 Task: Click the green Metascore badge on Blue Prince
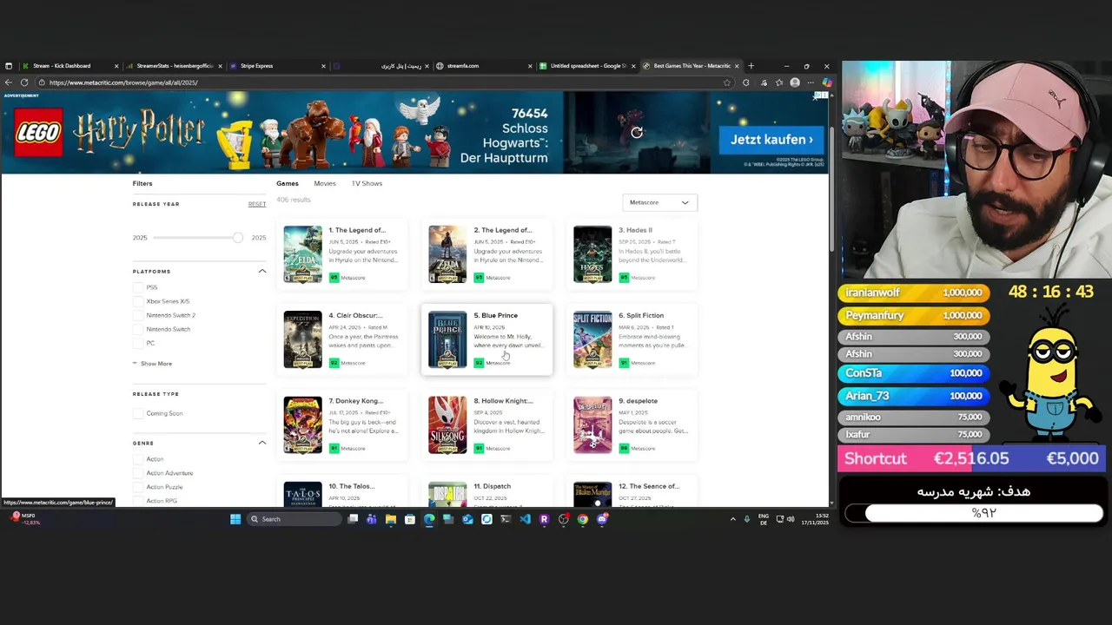(x=479, y=363)
